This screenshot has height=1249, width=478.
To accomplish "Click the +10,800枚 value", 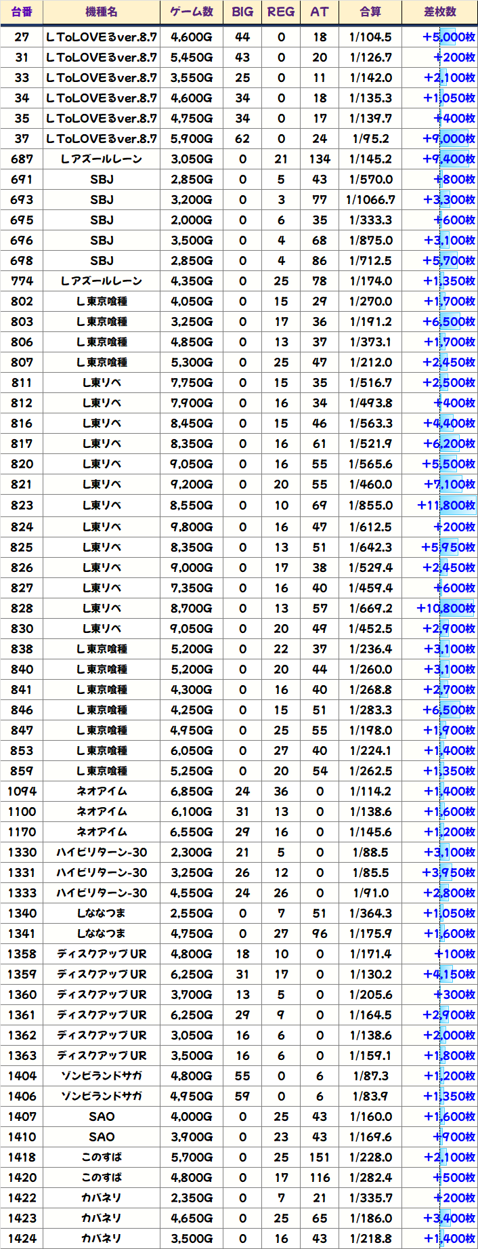I will point(446,608).
